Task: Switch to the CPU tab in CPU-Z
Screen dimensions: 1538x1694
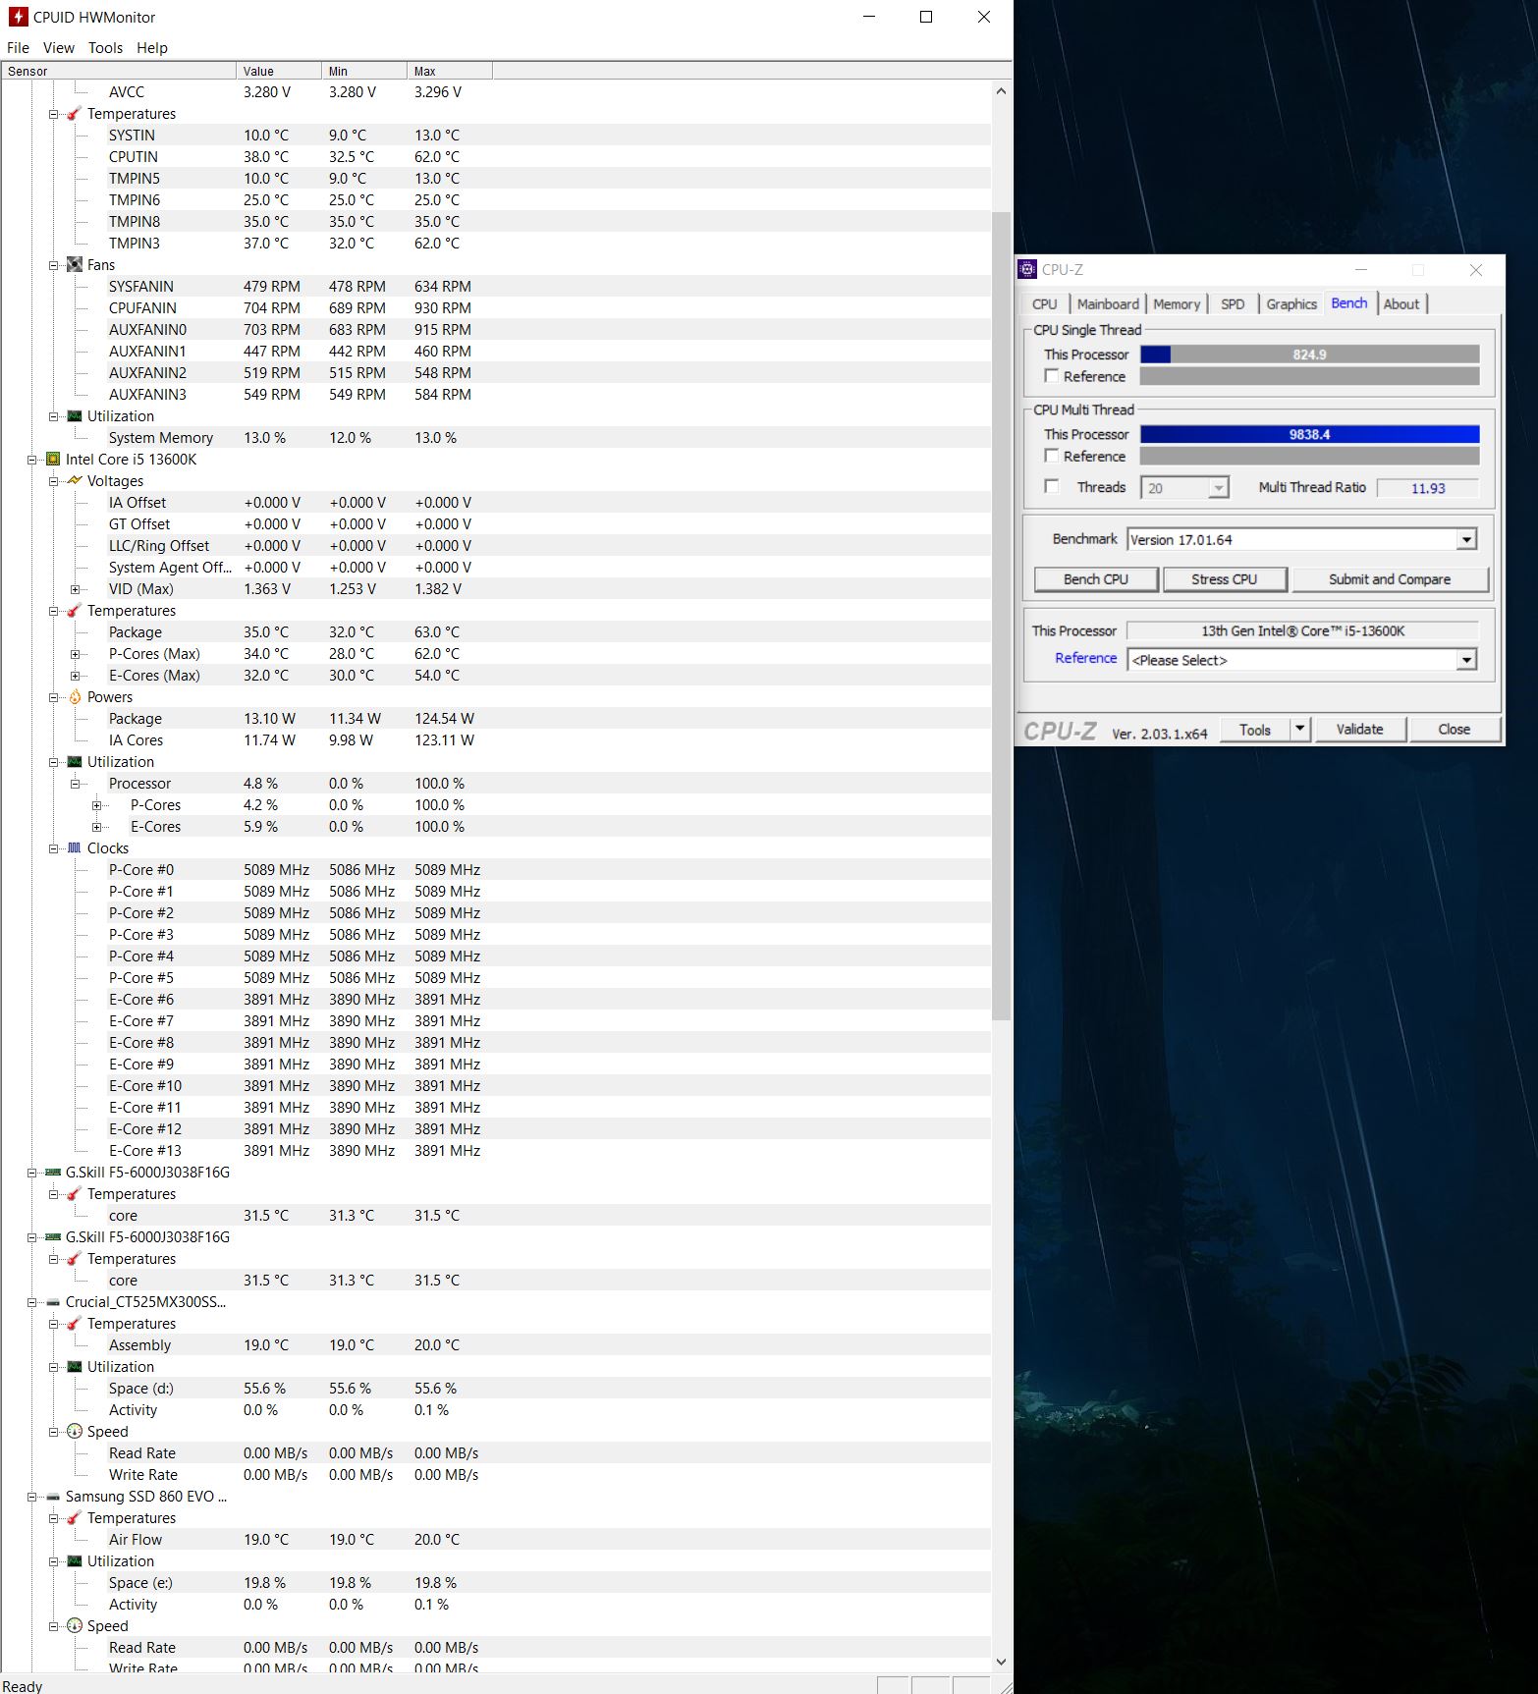Action: pyautogui.click(x=1045, y=304)
